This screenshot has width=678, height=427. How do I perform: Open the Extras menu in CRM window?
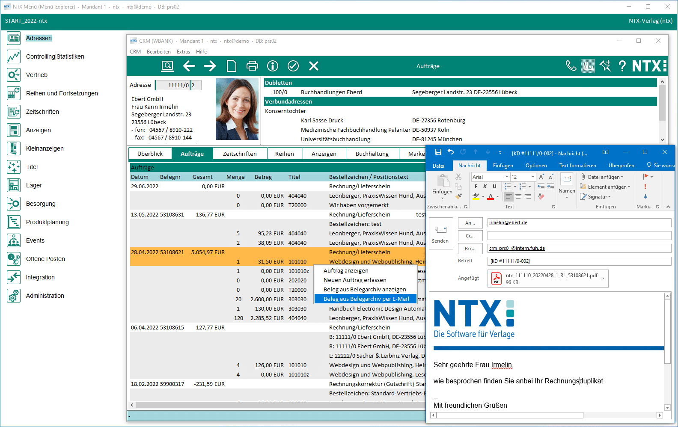pyautogui.click(x=183, y=52)
